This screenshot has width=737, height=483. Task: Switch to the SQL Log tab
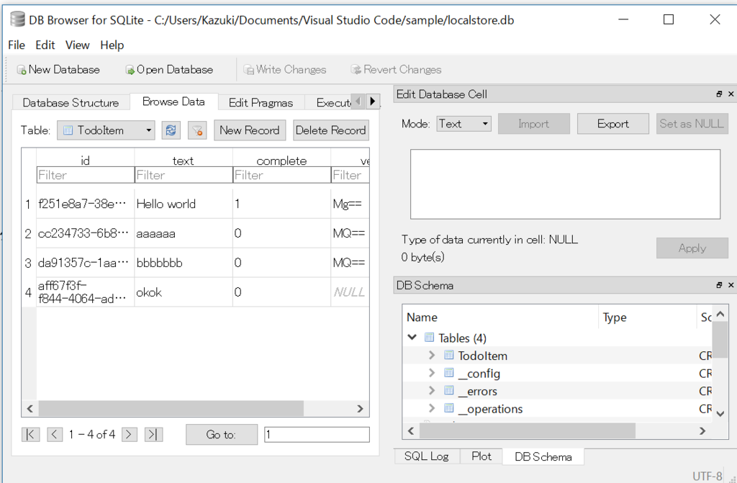(426, 456)
